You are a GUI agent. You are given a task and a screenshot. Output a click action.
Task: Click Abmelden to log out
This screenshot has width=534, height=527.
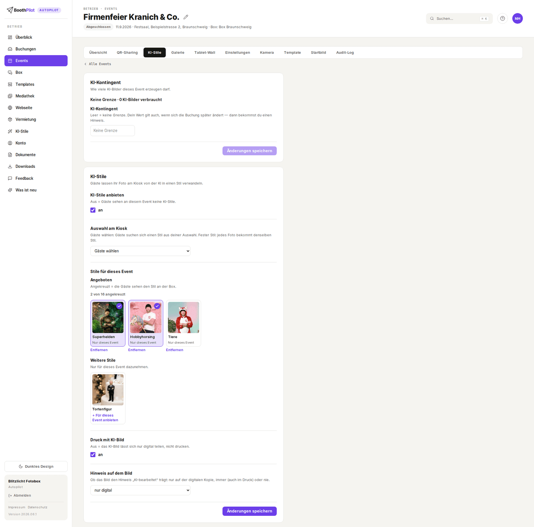[20, 495]
